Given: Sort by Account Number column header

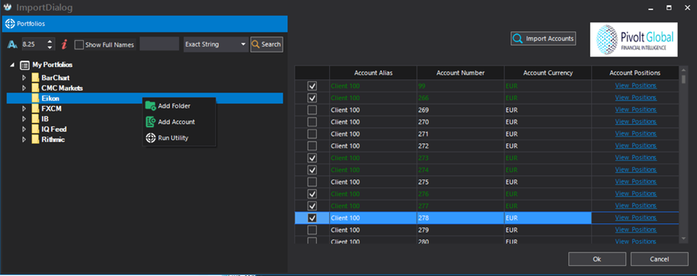Looking at the screenshot, I should pyautogui.click(x=461, y=73).
